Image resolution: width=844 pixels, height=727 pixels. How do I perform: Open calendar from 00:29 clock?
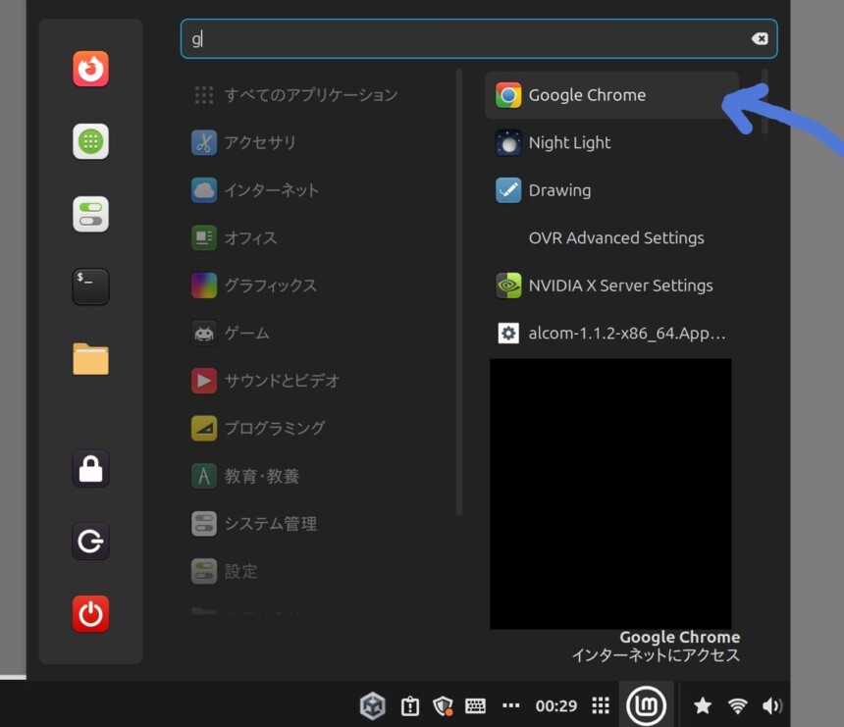(x=556, y=706)
